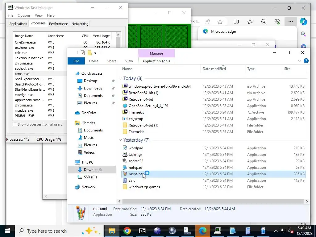Screen dimensions: 316x237
Task: Select the mspaint file icon
Action: [125, 174]
